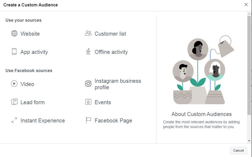Image resolution: width=252 pixels, height=157 pixels.
Task: Select the play icon beside Video
Action: click(14, 84)
